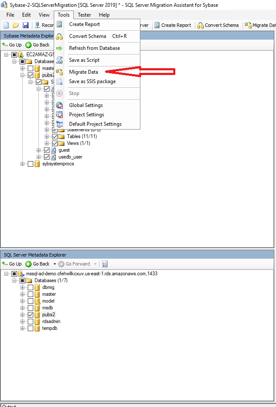Screen dimensions: 276x407
Task: Select the model database tree item
Action: (x=48, y=301)
